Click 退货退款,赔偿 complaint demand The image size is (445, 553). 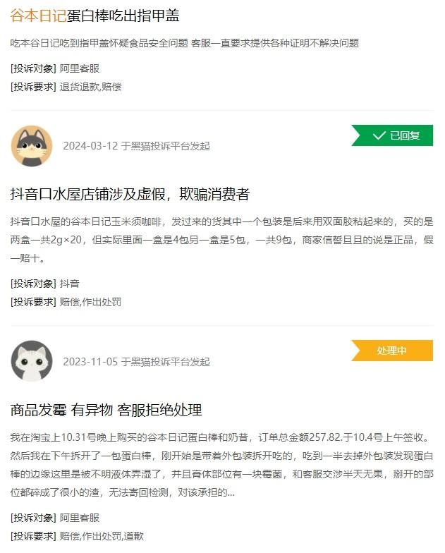pos(90,87)
